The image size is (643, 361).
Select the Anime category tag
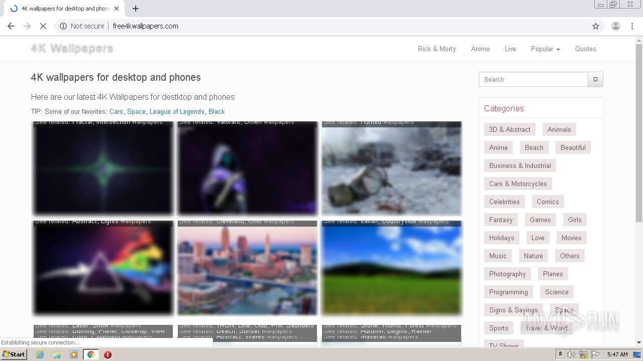(498, 147)
